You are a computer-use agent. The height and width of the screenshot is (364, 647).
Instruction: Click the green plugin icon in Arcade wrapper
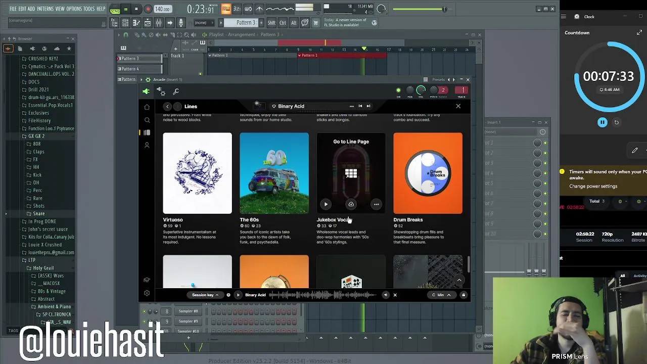(x=146, y=91)
